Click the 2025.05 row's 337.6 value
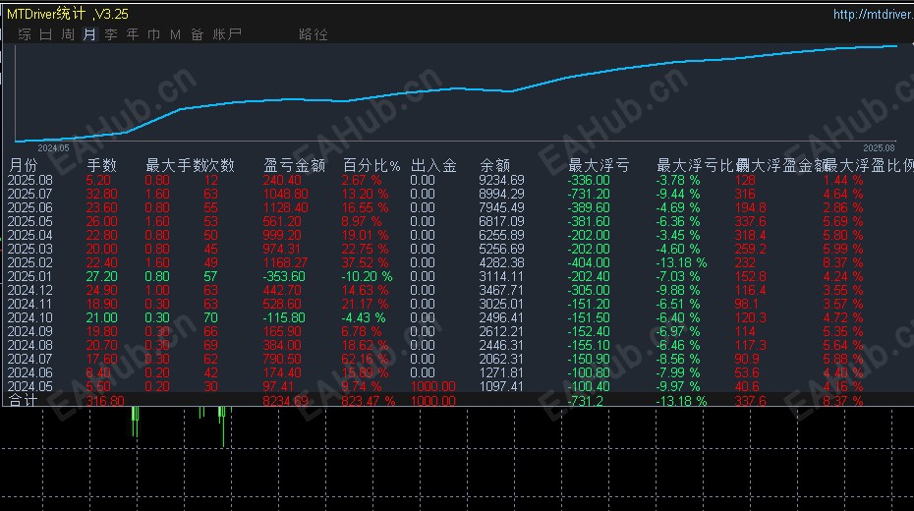This screenshot has height=511, width=914. 750,221
